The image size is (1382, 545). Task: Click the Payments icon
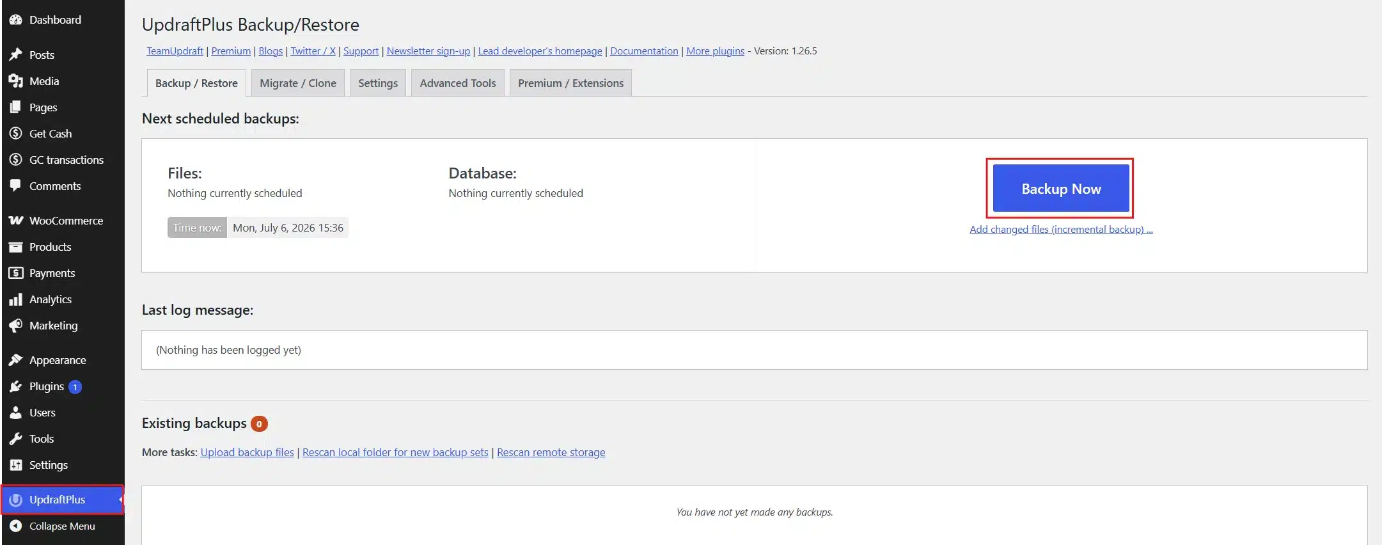(15, 273)
